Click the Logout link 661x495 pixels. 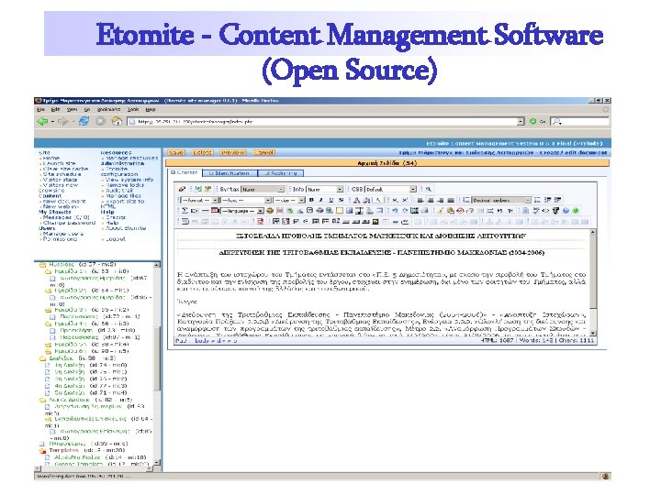116,239
